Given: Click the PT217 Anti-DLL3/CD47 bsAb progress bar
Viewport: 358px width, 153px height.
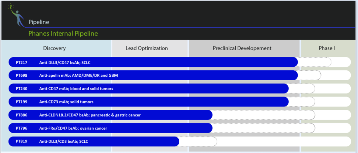Looking at the screenshot, I should [x=153, y=62].
